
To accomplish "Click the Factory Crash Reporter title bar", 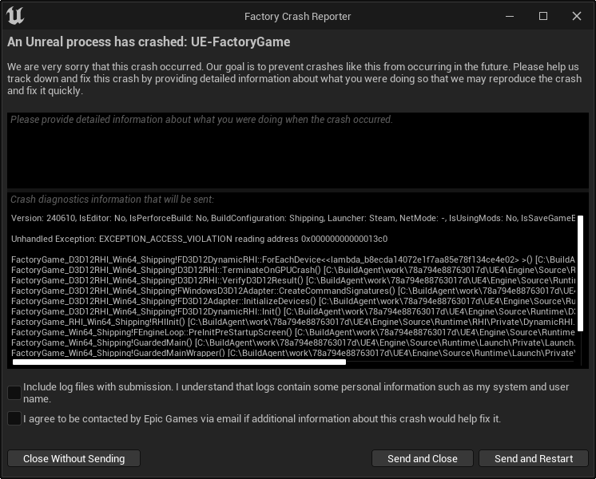I will click(x=297, y=16).
